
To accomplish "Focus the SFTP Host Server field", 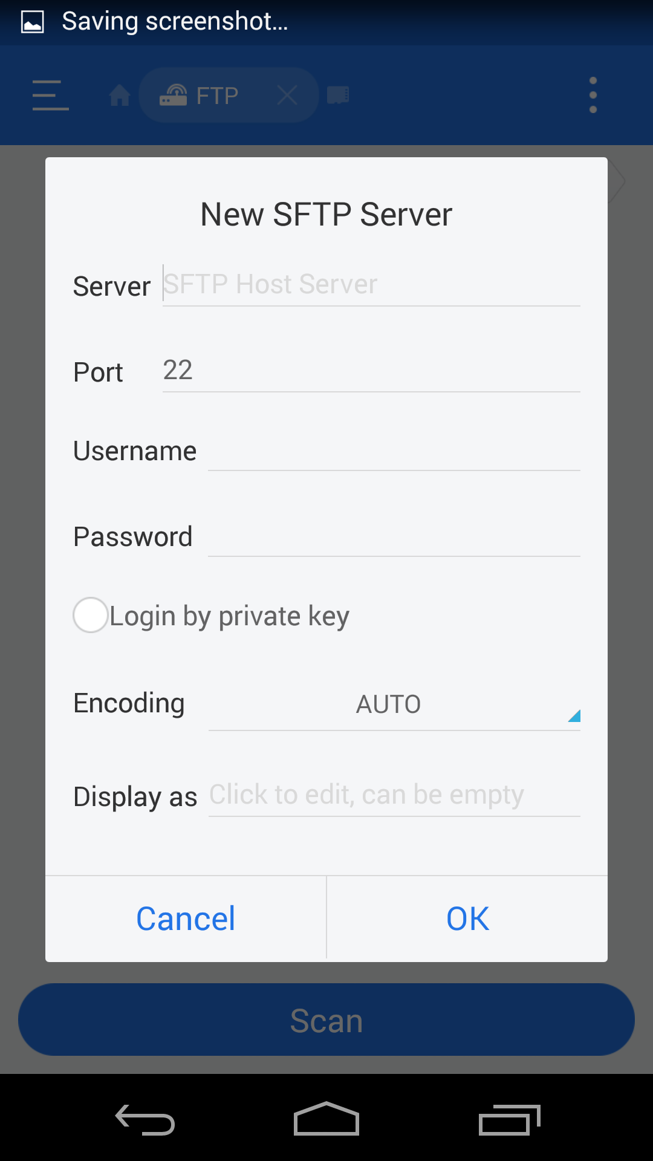I will click(370, 284).
